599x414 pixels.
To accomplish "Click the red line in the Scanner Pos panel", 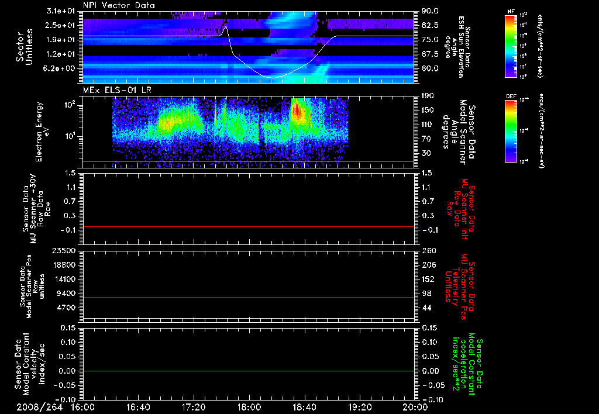I will pyautogui.click(x=249, y=297).
